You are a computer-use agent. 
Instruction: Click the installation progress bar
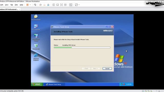point(82,48)
